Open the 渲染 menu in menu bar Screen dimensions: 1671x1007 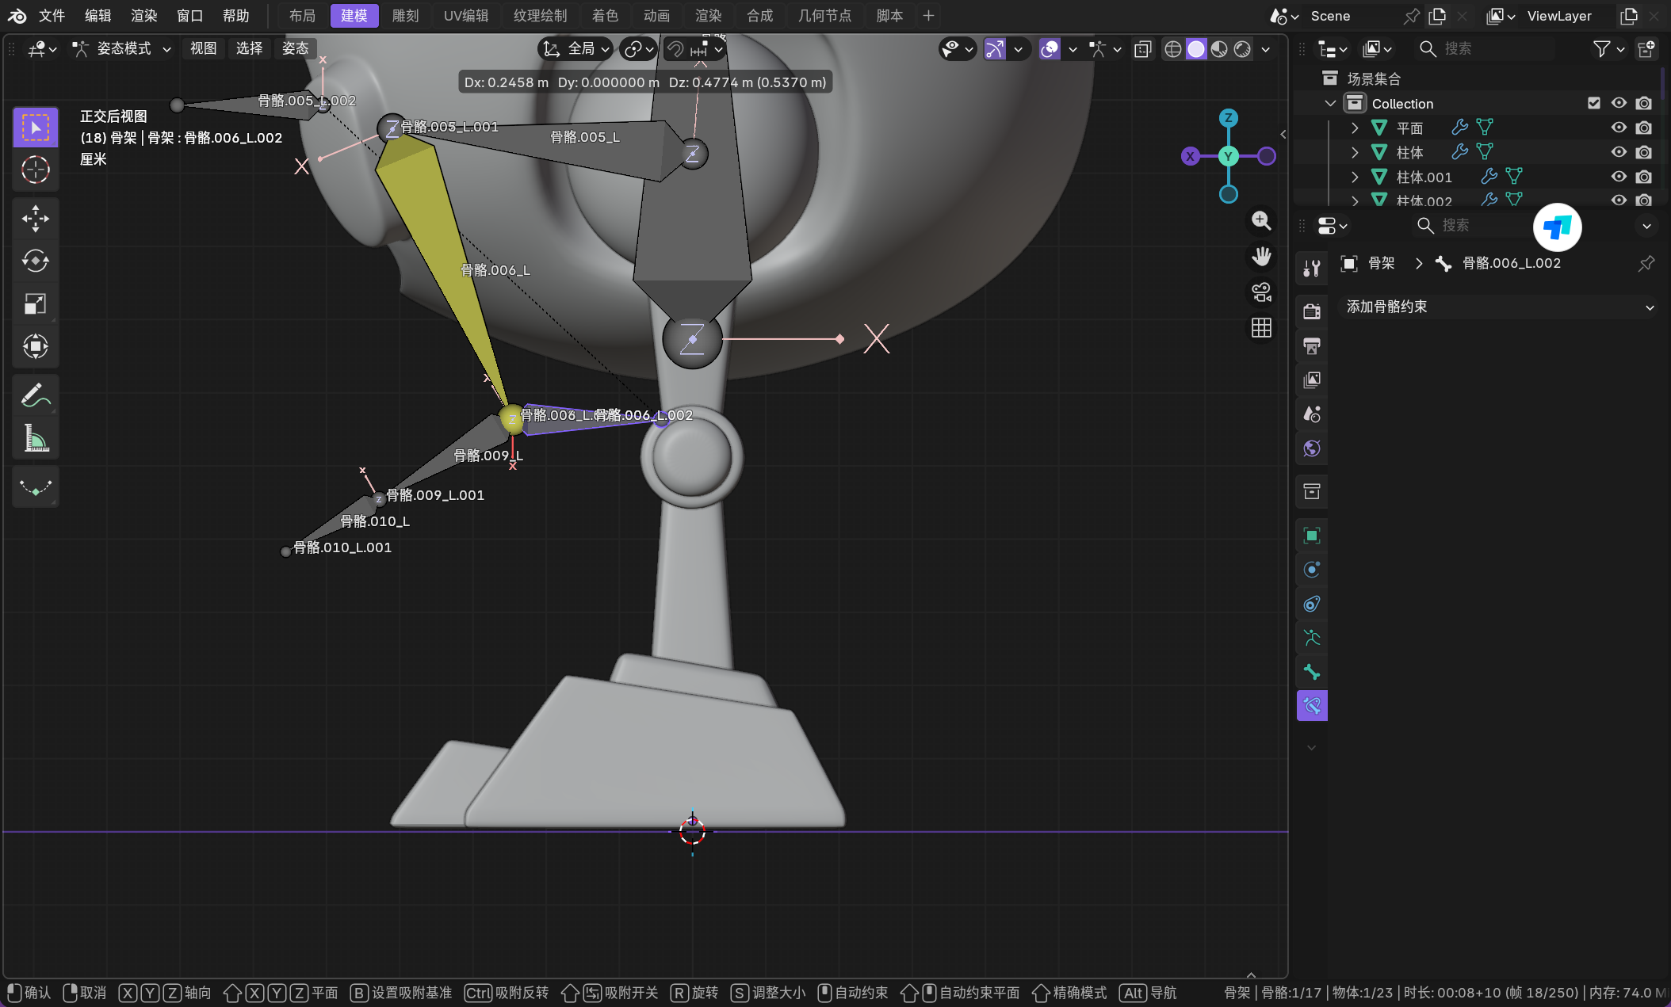coord(143,16)
